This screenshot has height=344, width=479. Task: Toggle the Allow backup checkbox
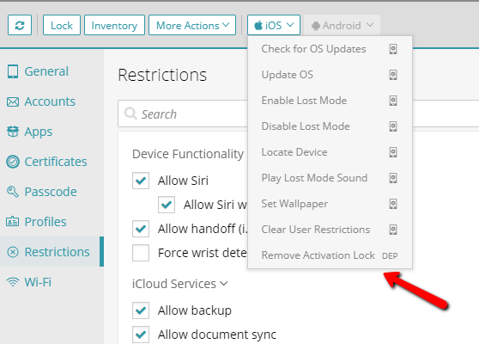click(x=141, y=310)
